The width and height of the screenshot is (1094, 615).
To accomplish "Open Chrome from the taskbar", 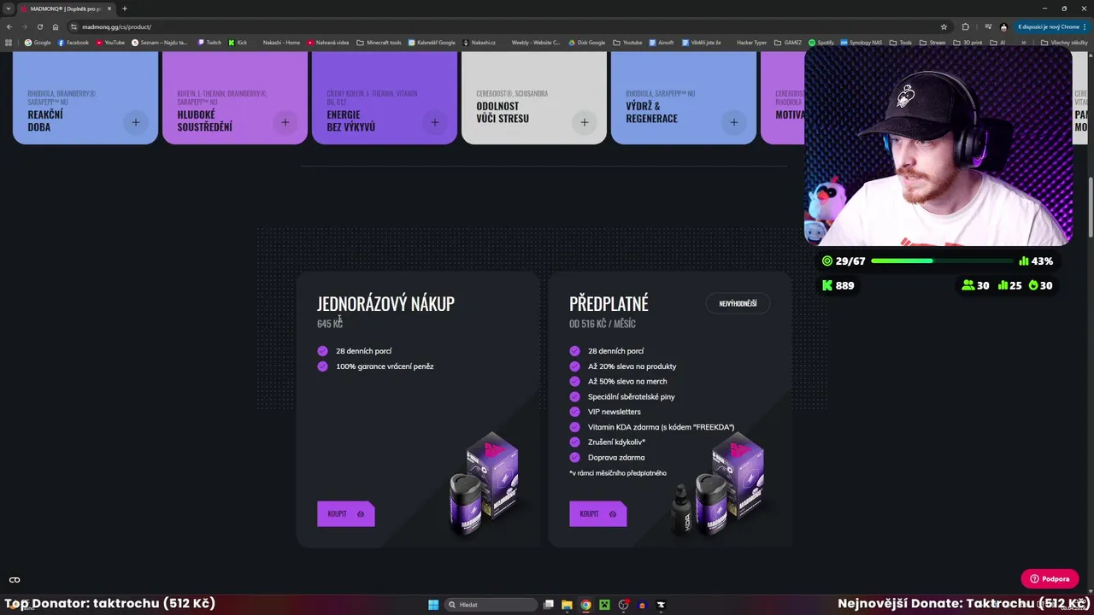I will point(585,605).
